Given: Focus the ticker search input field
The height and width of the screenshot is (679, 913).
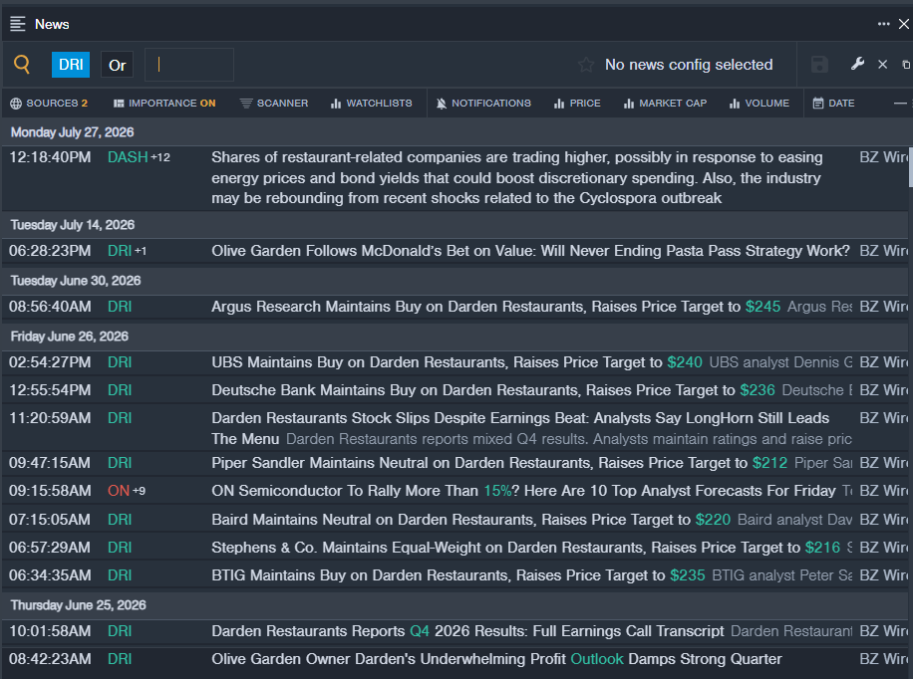Looking at the screenshot, I should 189,65.
